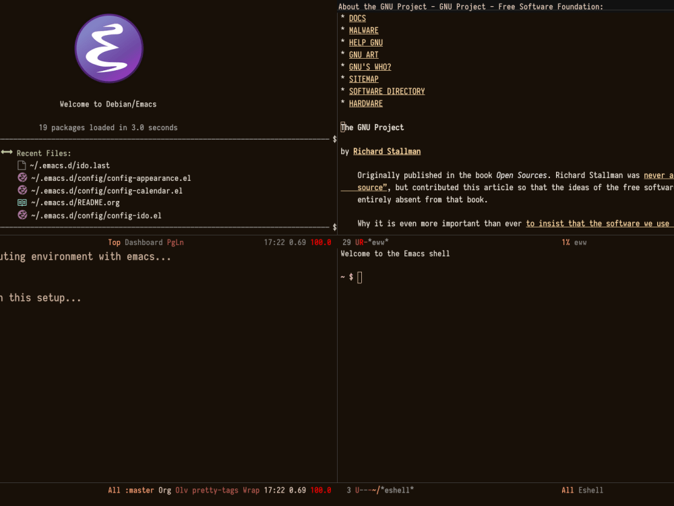Open recent file config-appearance.el
Image resolution: width=674 pixels, height=506 pixels.
tap(111, 178)
